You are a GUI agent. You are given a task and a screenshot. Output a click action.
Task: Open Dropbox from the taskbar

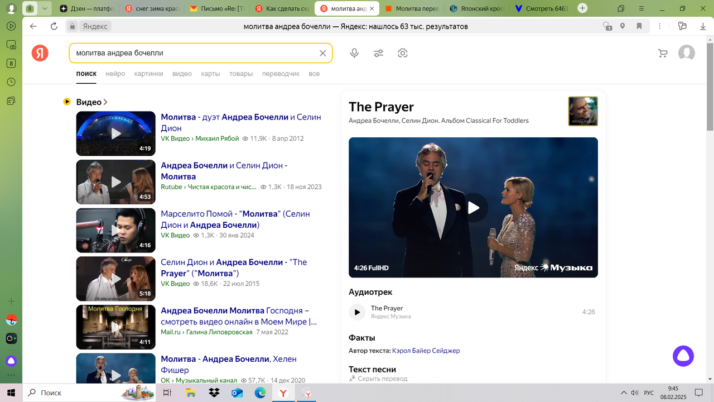[214, 393]
